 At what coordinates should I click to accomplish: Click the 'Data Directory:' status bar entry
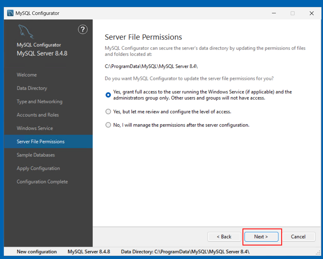tap(185, 252)
